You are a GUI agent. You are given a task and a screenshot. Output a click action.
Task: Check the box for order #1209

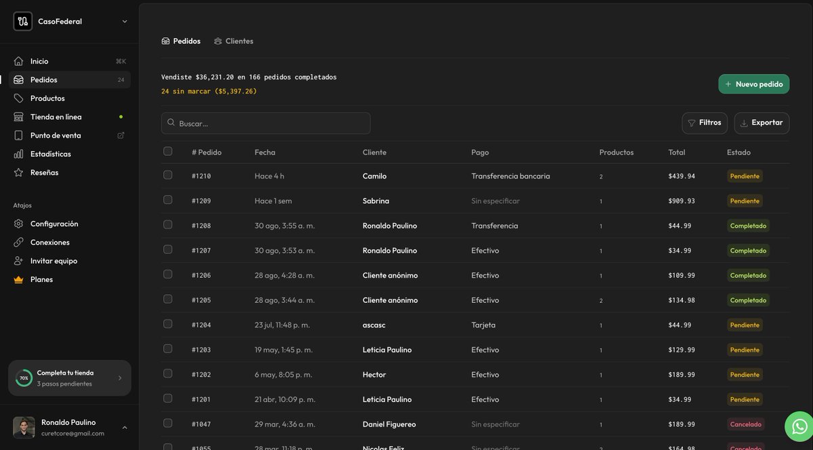point(168,200)
